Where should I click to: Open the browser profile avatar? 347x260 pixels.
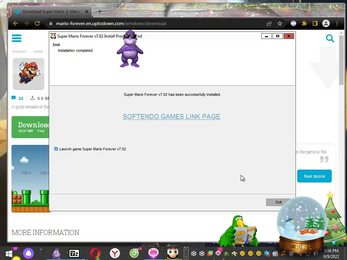point(326,23)
